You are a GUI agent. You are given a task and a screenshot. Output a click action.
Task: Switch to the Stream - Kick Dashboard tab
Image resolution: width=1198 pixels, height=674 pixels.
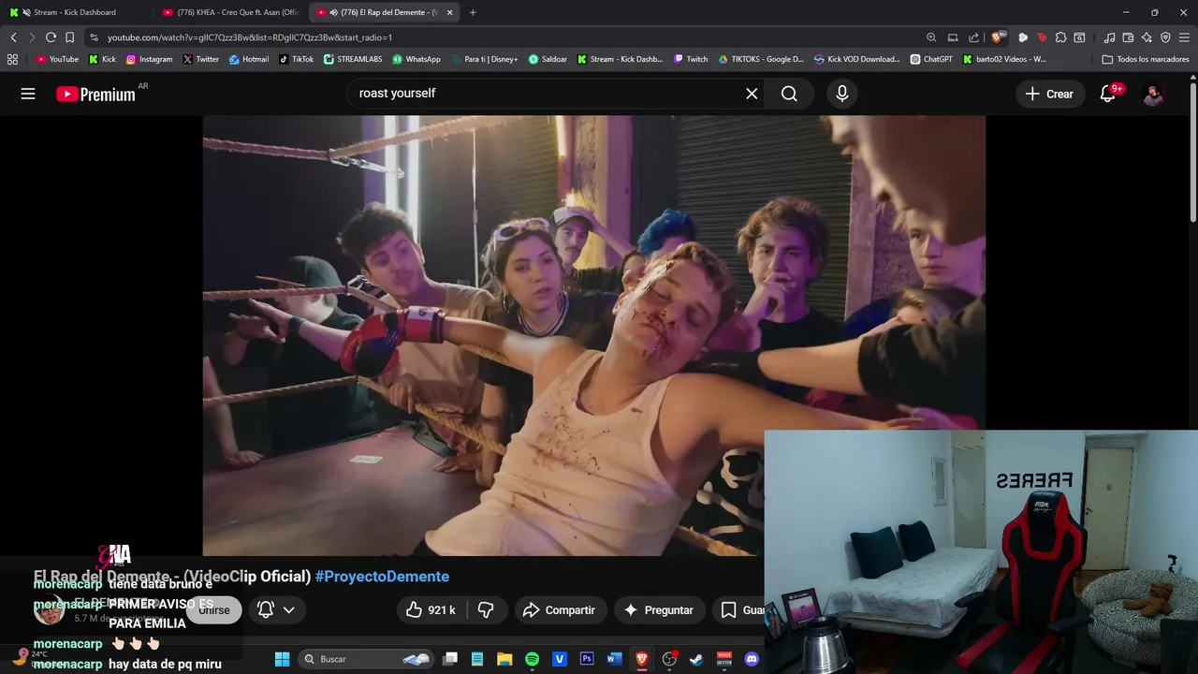(x=75, y=12)
